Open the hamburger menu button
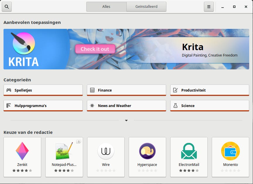 pyautogui.click(x=209, y=7)
